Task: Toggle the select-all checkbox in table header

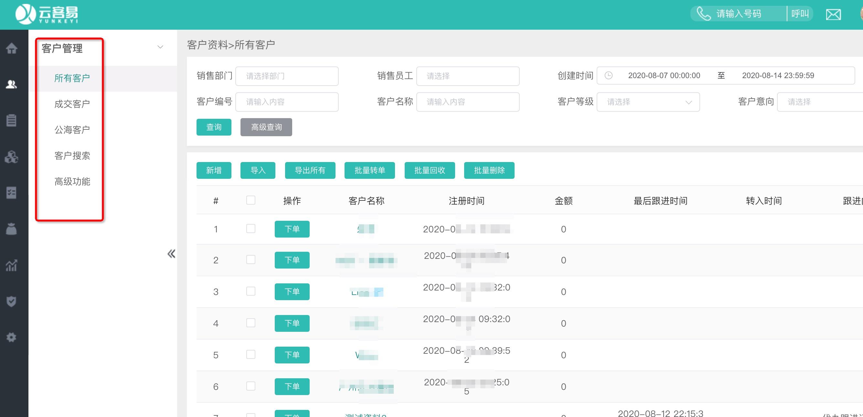Action: tap(250, 200)
